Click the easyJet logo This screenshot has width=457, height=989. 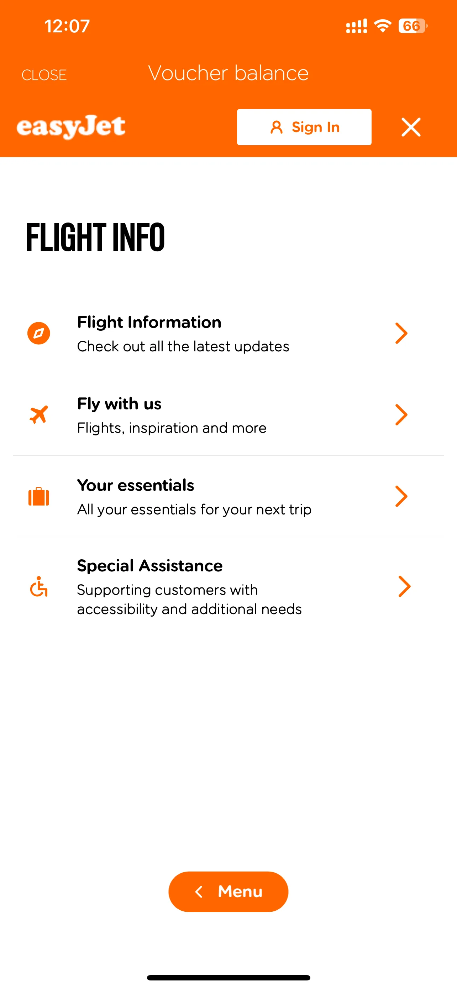point(71,127)
